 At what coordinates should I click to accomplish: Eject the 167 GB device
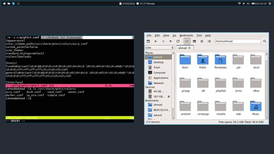pos(169,97)
